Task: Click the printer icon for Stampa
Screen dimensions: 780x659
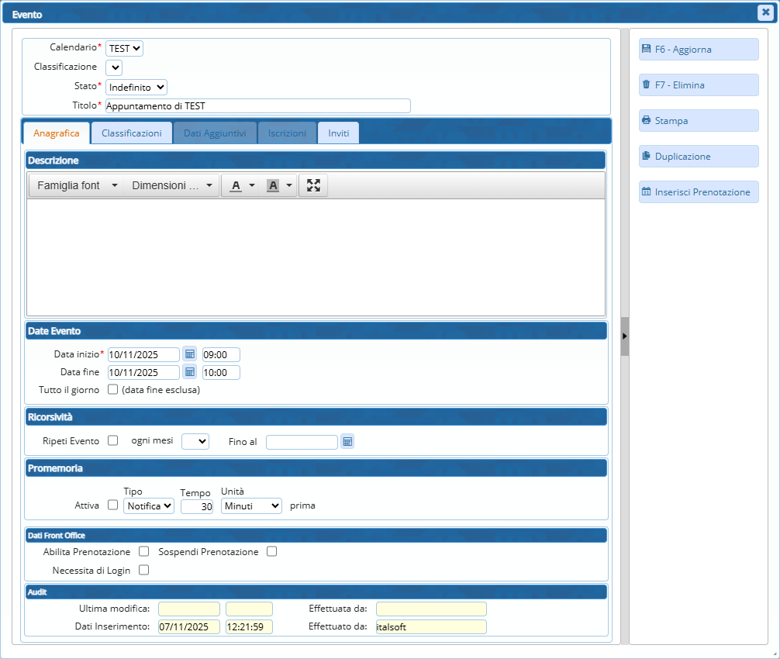Action: (646, 120)
